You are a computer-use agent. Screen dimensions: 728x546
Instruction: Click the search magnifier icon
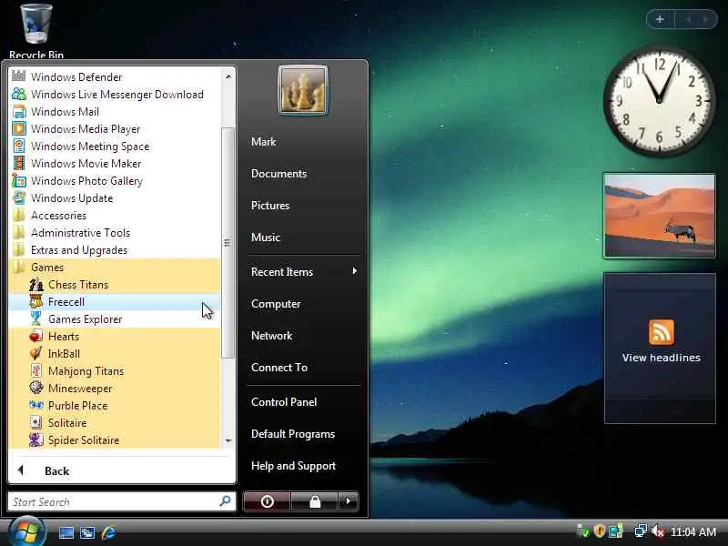[225, 501]
